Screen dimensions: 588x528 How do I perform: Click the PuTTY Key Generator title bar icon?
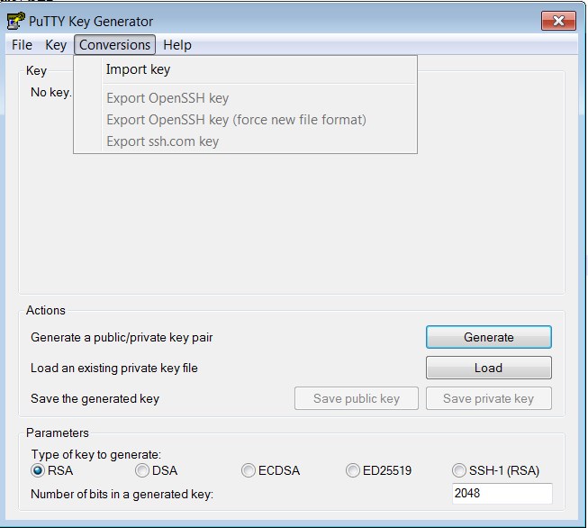tap(15, 21)
